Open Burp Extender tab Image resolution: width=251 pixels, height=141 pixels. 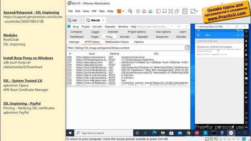coord(113,32)
